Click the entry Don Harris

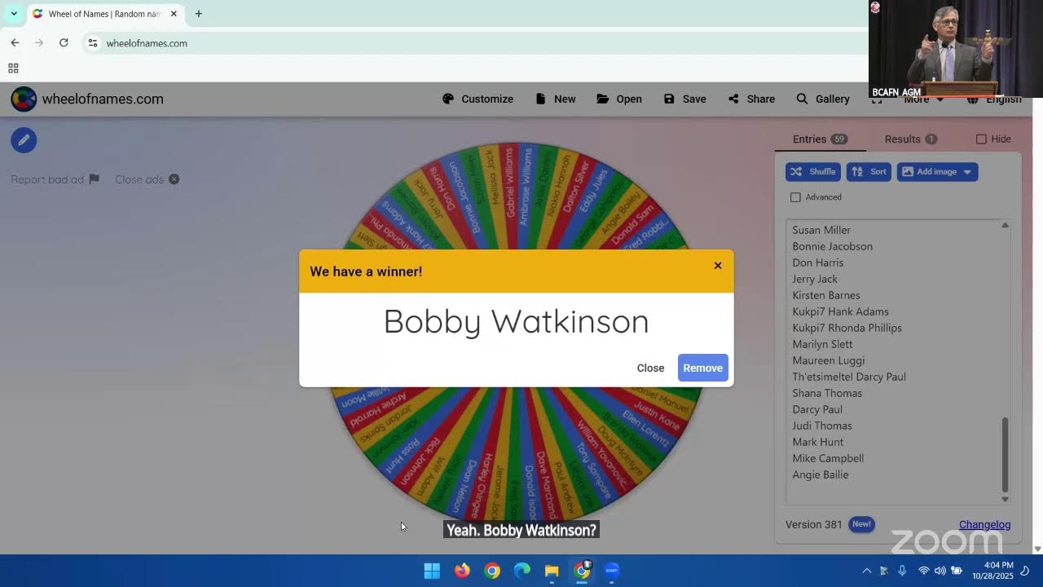pos(817,263)
